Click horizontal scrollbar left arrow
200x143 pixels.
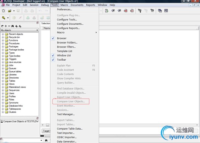click(x=43, y=125)
